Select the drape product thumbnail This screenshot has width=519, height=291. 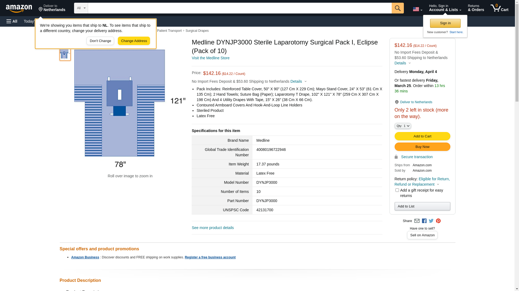pyautogui.click(x=65, y=54)
